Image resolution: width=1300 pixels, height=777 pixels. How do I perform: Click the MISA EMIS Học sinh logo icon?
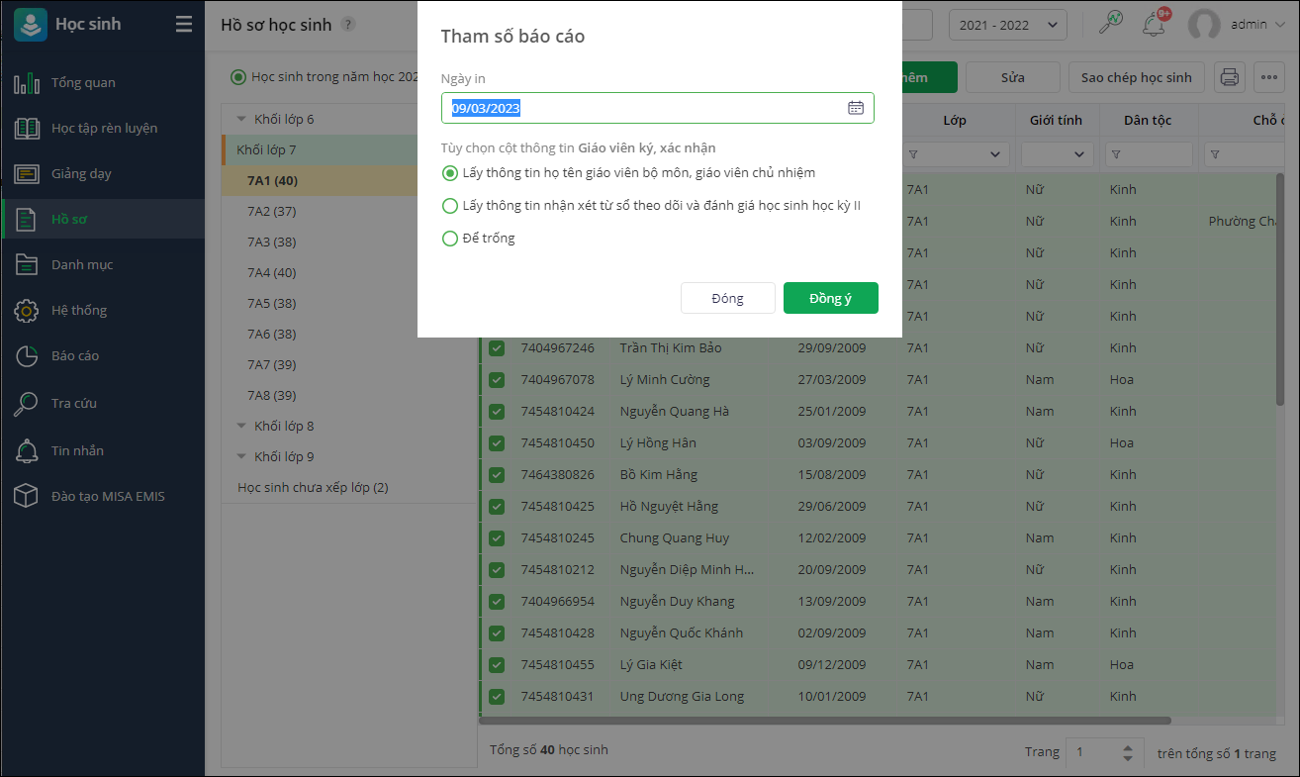(x=31, y=24)
